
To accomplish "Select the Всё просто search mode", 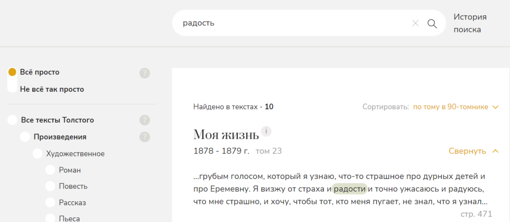I will (x=13, y=72).
